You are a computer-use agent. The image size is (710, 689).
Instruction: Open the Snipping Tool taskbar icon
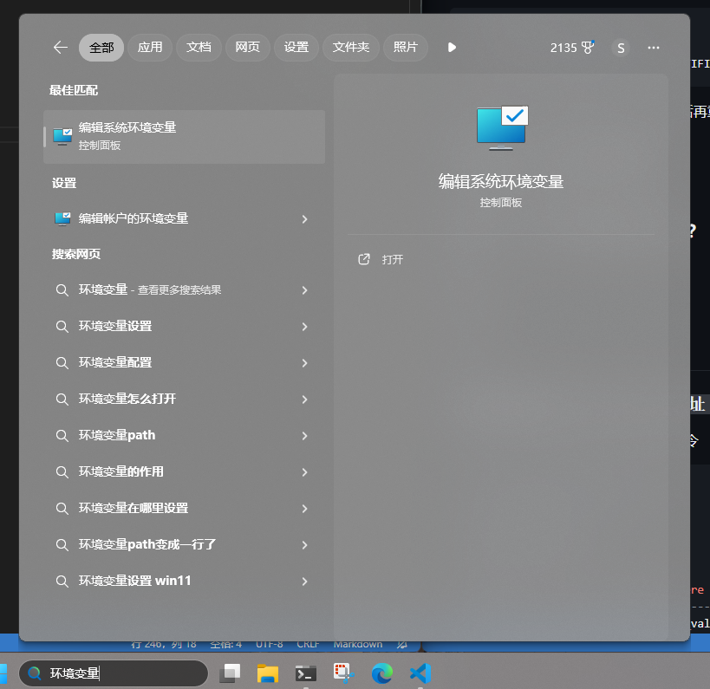[x=343, y=673]
